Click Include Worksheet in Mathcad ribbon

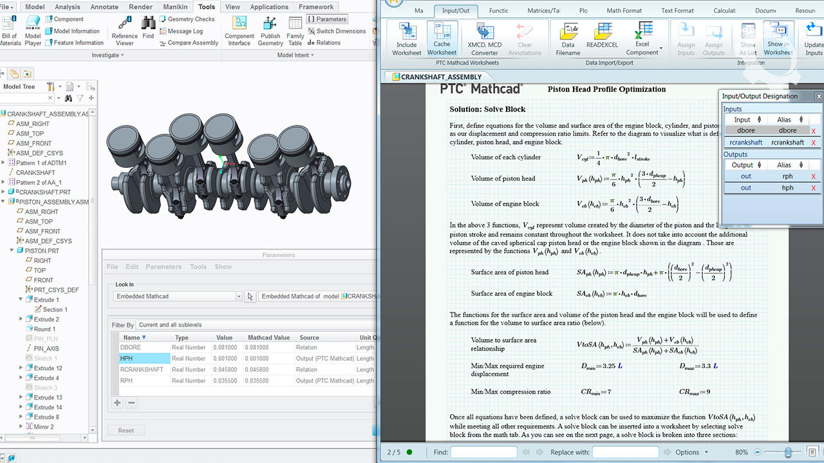407,39
